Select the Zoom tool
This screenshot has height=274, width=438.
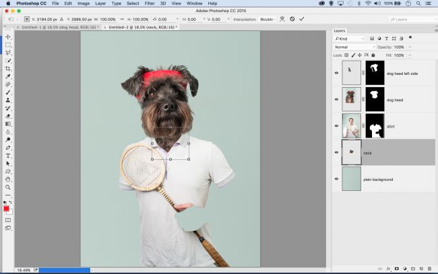8,187
